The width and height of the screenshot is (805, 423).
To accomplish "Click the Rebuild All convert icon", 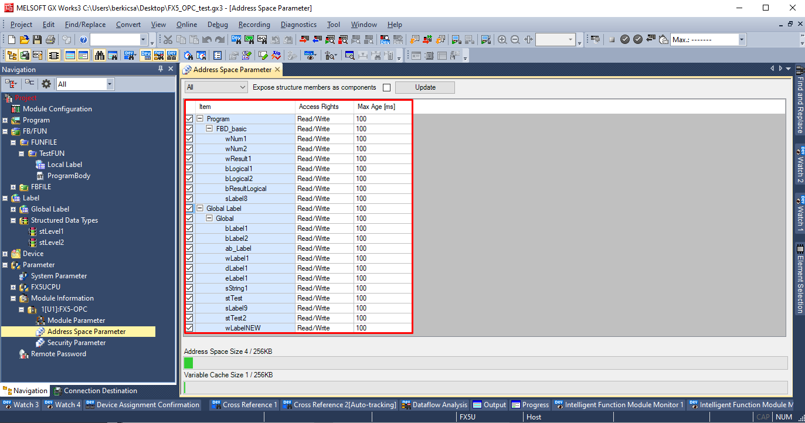I will pos(440,39).
